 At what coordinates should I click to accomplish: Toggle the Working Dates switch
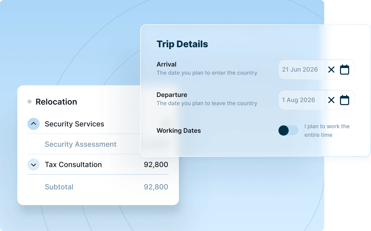coord(288,130)
